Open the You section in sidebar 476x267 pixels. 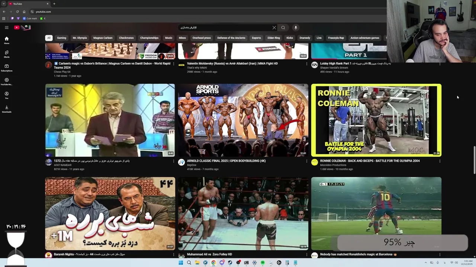6,95
